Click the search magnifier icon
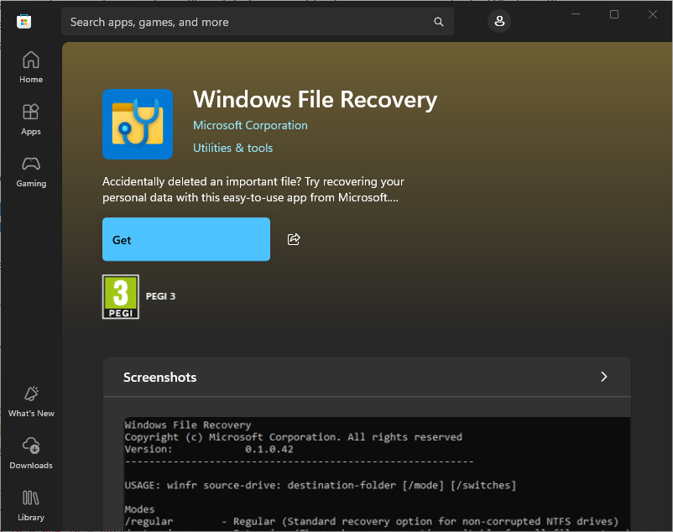This screenshot has height=532, width=673. (x=438, y=22)
